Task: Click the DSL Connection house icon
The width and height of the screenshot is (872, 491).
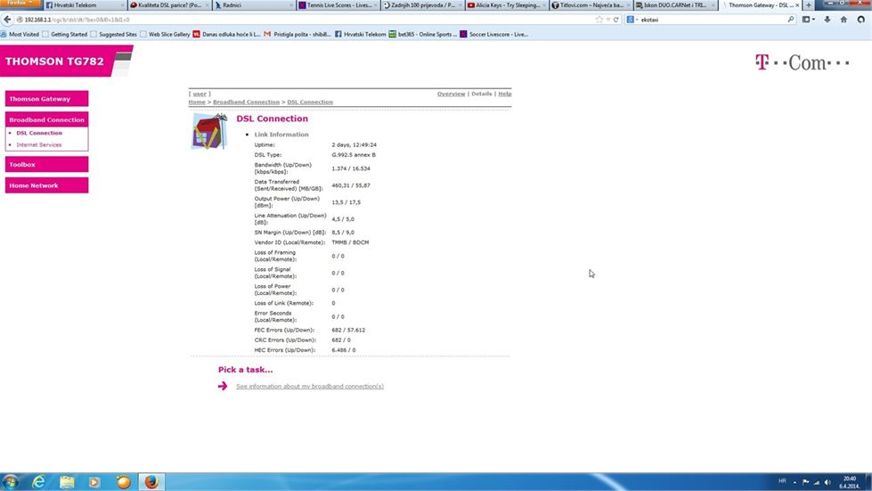Action: point(209,131)
